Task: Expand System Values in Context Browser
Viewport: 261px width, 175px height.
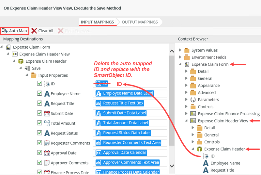Action: tap(180, 50)
